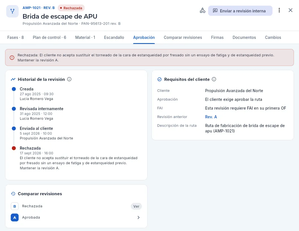This screenshot has width=299, height=231.
Task: Select the Escandallo tab
Action: (114, 37)
